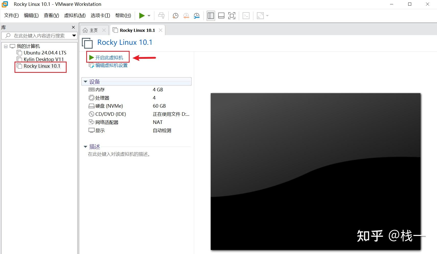Click the 硬盘 (NVMe) device row
The image size is (437, 254).
[136, 106]
